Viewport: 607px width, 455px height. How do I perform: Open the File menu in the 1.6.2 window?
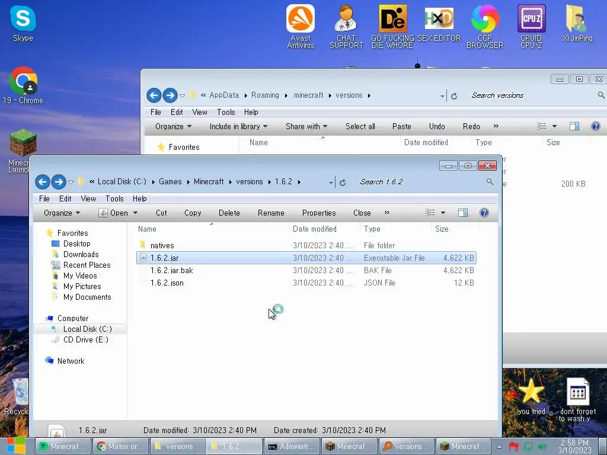pyautogui.click(x=44, y=198)
